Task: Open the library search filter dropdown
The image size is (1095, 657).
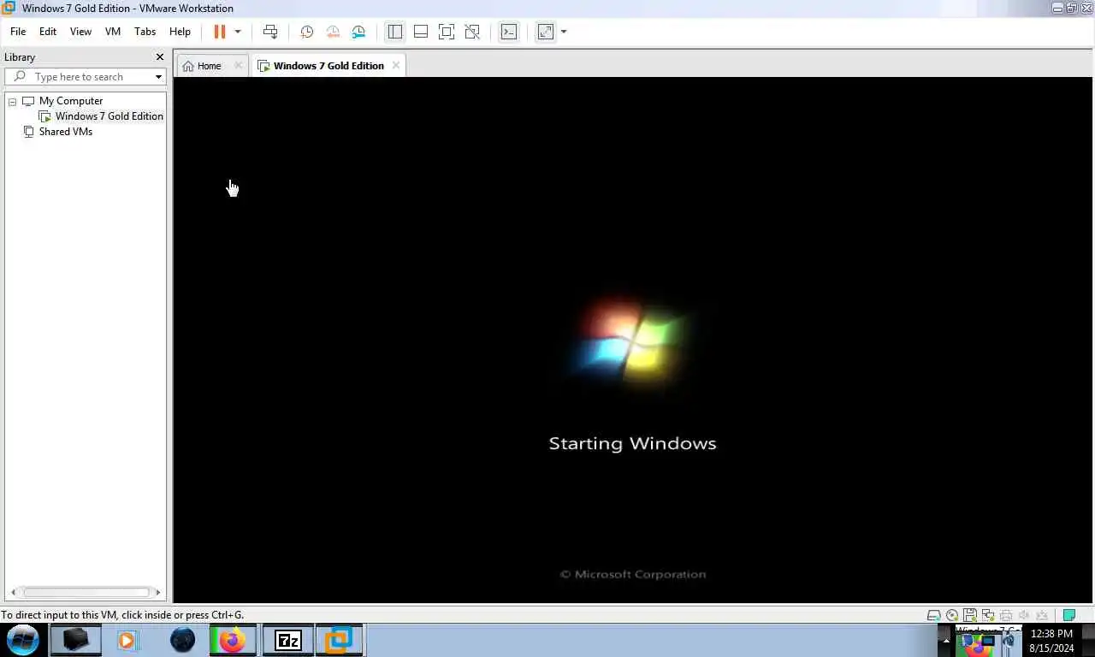Action: [x=158, y=77]
